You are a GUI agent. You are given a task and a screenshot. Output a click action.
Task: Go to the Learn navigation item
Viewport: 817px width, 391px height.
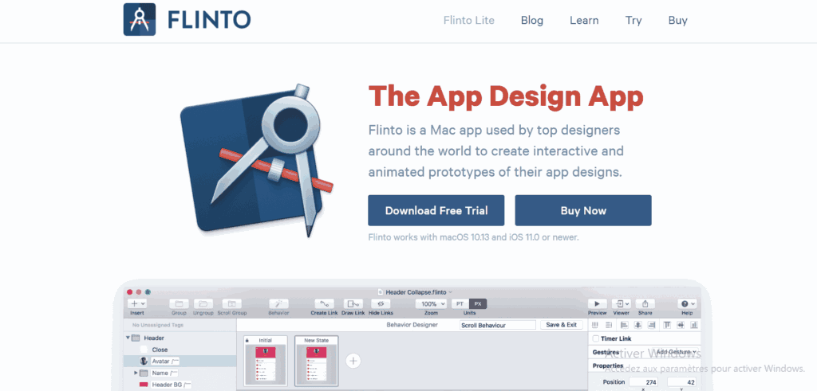584,21
